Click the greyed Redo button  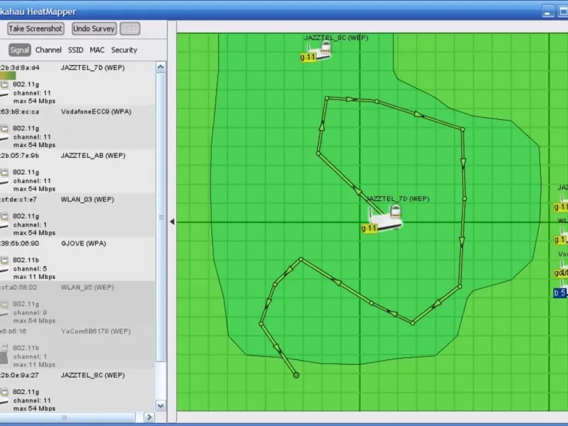coord(130,28)
